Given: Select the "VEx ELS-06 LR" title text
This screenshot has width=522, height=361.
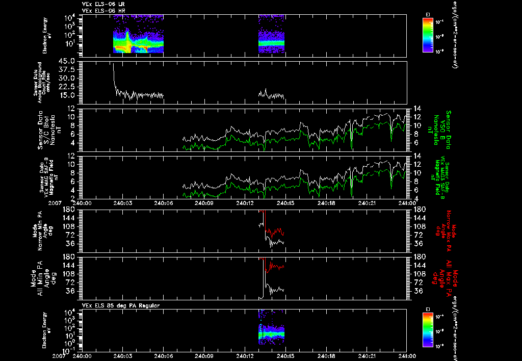Looking at the screenshot, I should [103, 4].
